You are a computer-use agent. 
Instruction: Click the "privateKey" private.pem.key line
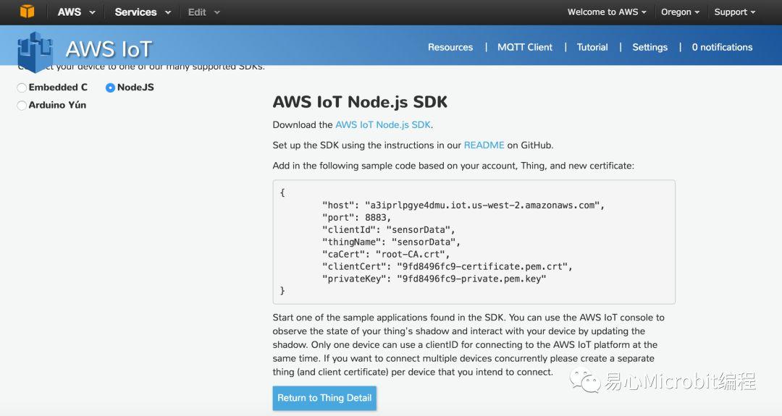(x=434, y=279)
